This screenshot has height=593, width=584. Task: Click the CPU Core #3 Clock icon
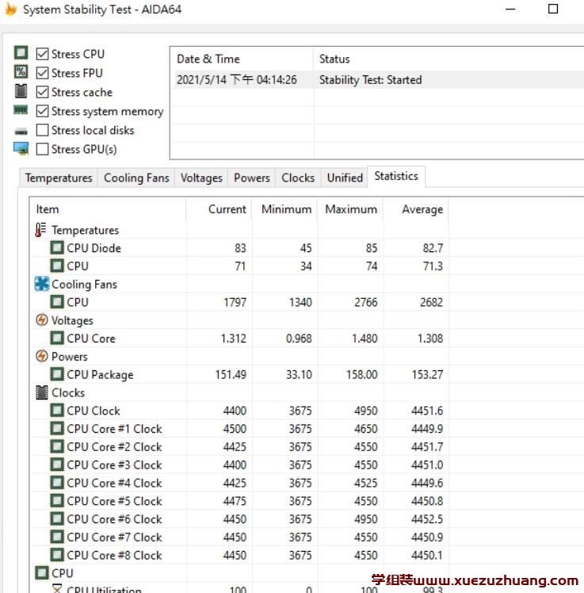[x=57, y=465]
